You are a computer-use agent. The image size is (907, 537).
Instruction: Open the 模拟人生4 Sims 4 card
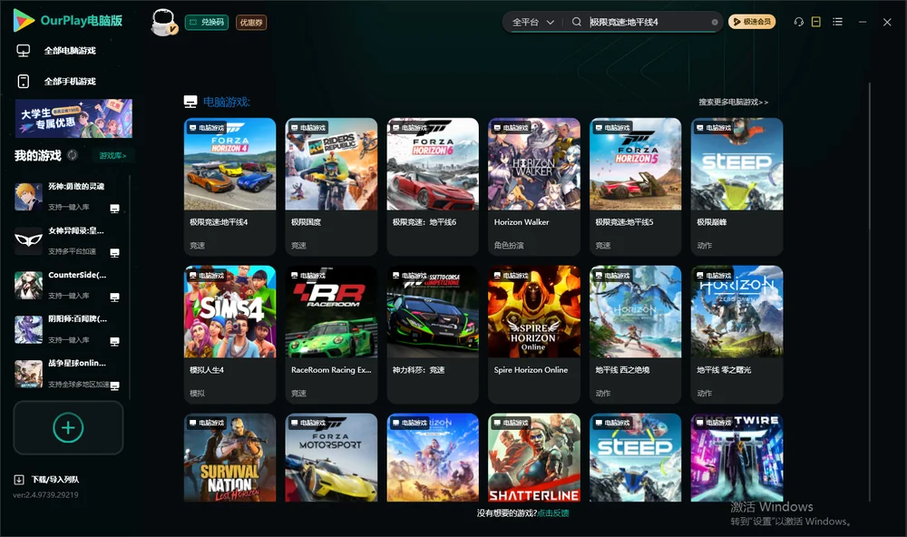pyautogui.click(x=229, y=334)
